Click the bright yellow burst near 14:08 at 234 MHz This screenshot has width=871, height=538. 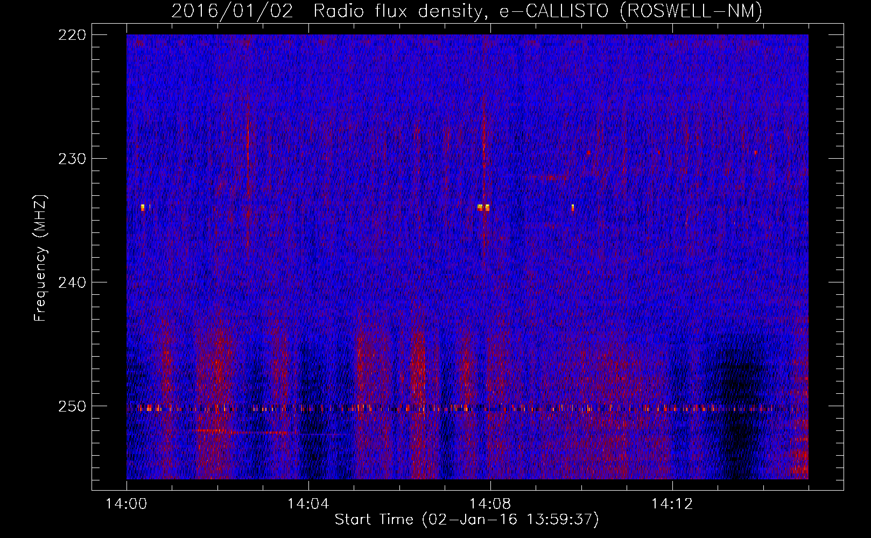pyautogui.click(x=483, y=207)
